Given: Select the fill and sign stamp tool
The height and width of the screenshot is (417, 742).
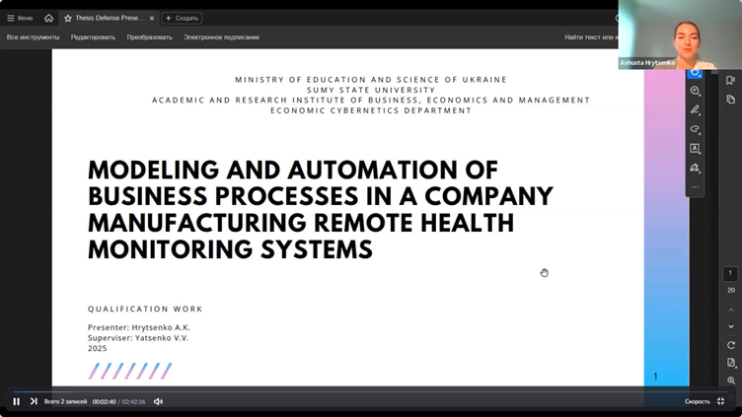Looking at the screenshot, I should point(695,168).
